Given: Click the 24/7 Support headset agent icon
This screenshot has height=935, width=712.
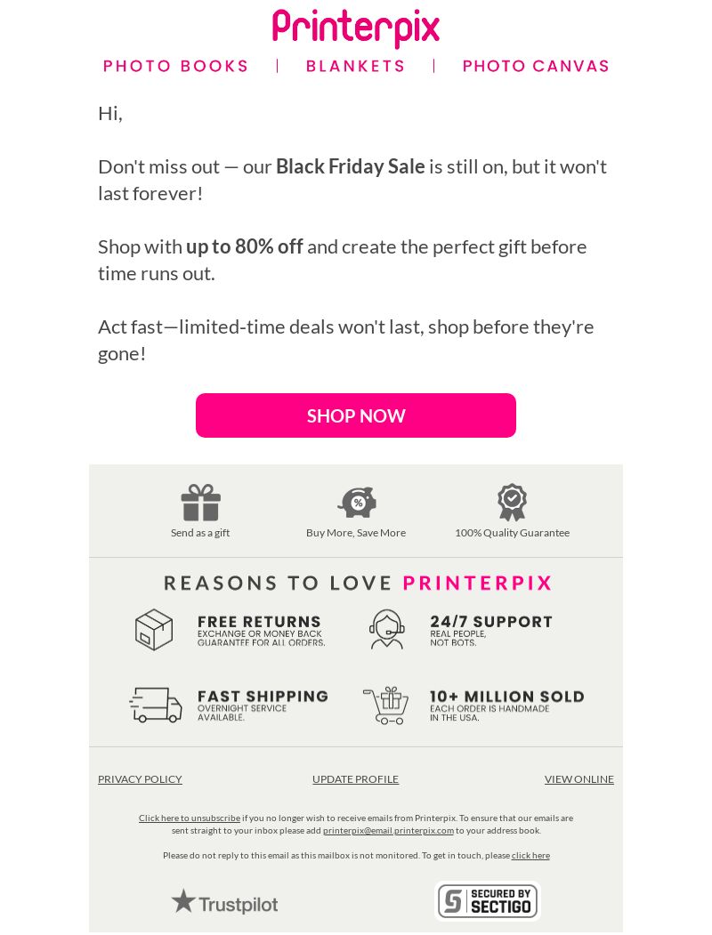Looking at the screenshot, I should [386, 629].
